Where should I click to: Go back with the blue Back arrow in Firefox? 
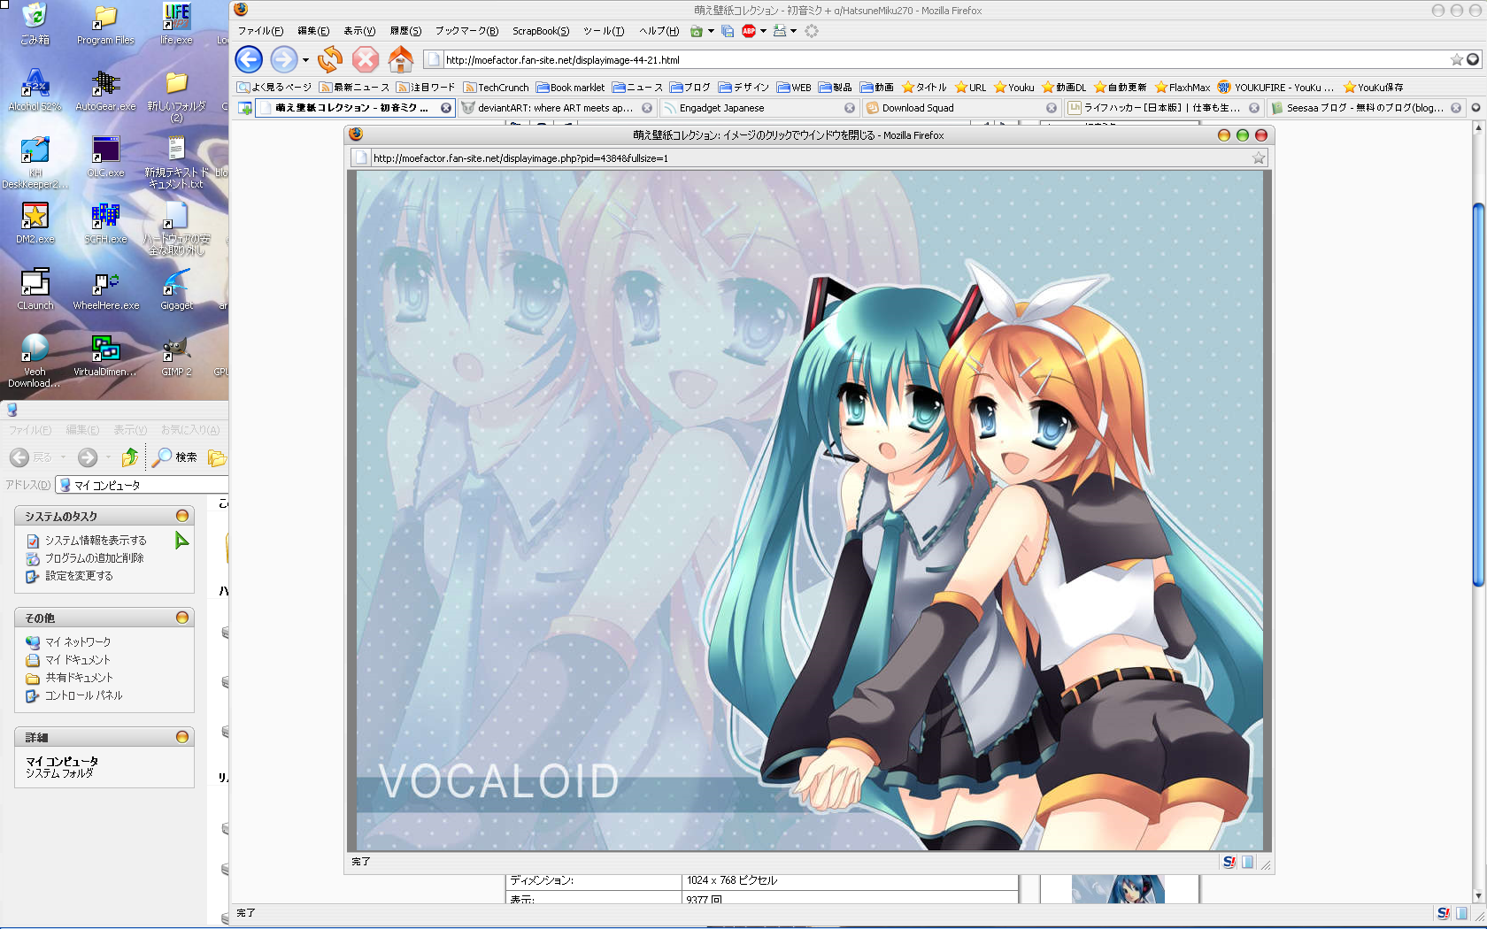[x=249, y=59]
